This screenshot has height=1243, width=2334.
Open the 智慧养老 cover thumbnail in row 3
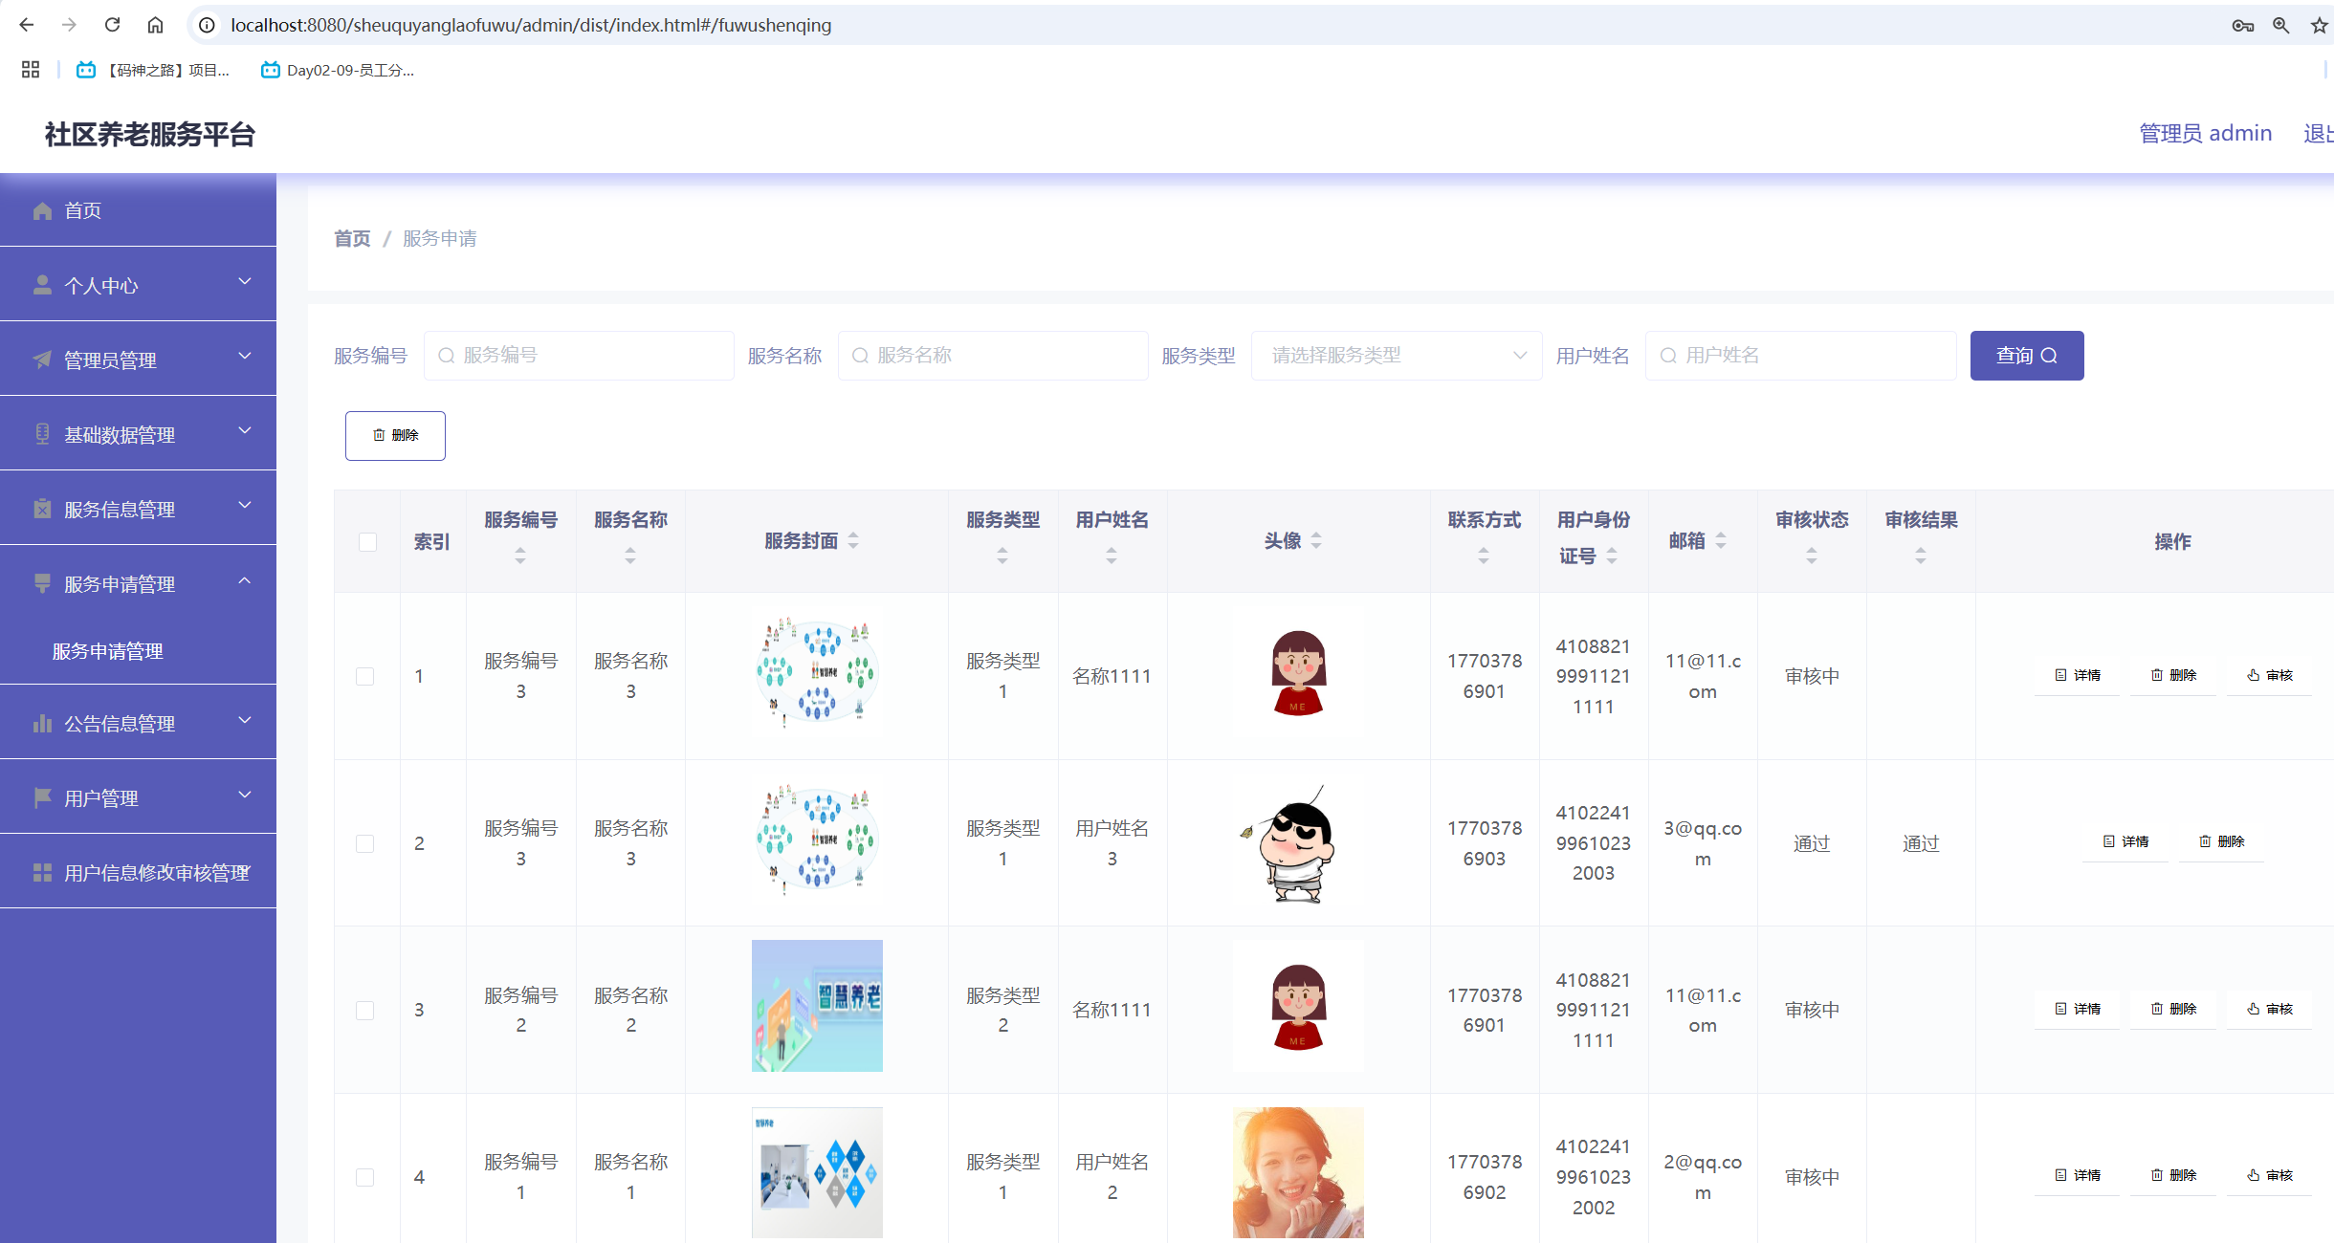click(x=817, y=1006)
